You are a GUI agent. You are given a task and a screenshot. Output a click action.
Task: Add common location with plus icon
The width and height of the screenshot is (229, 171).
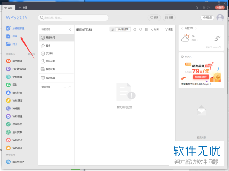click(65, 87)
